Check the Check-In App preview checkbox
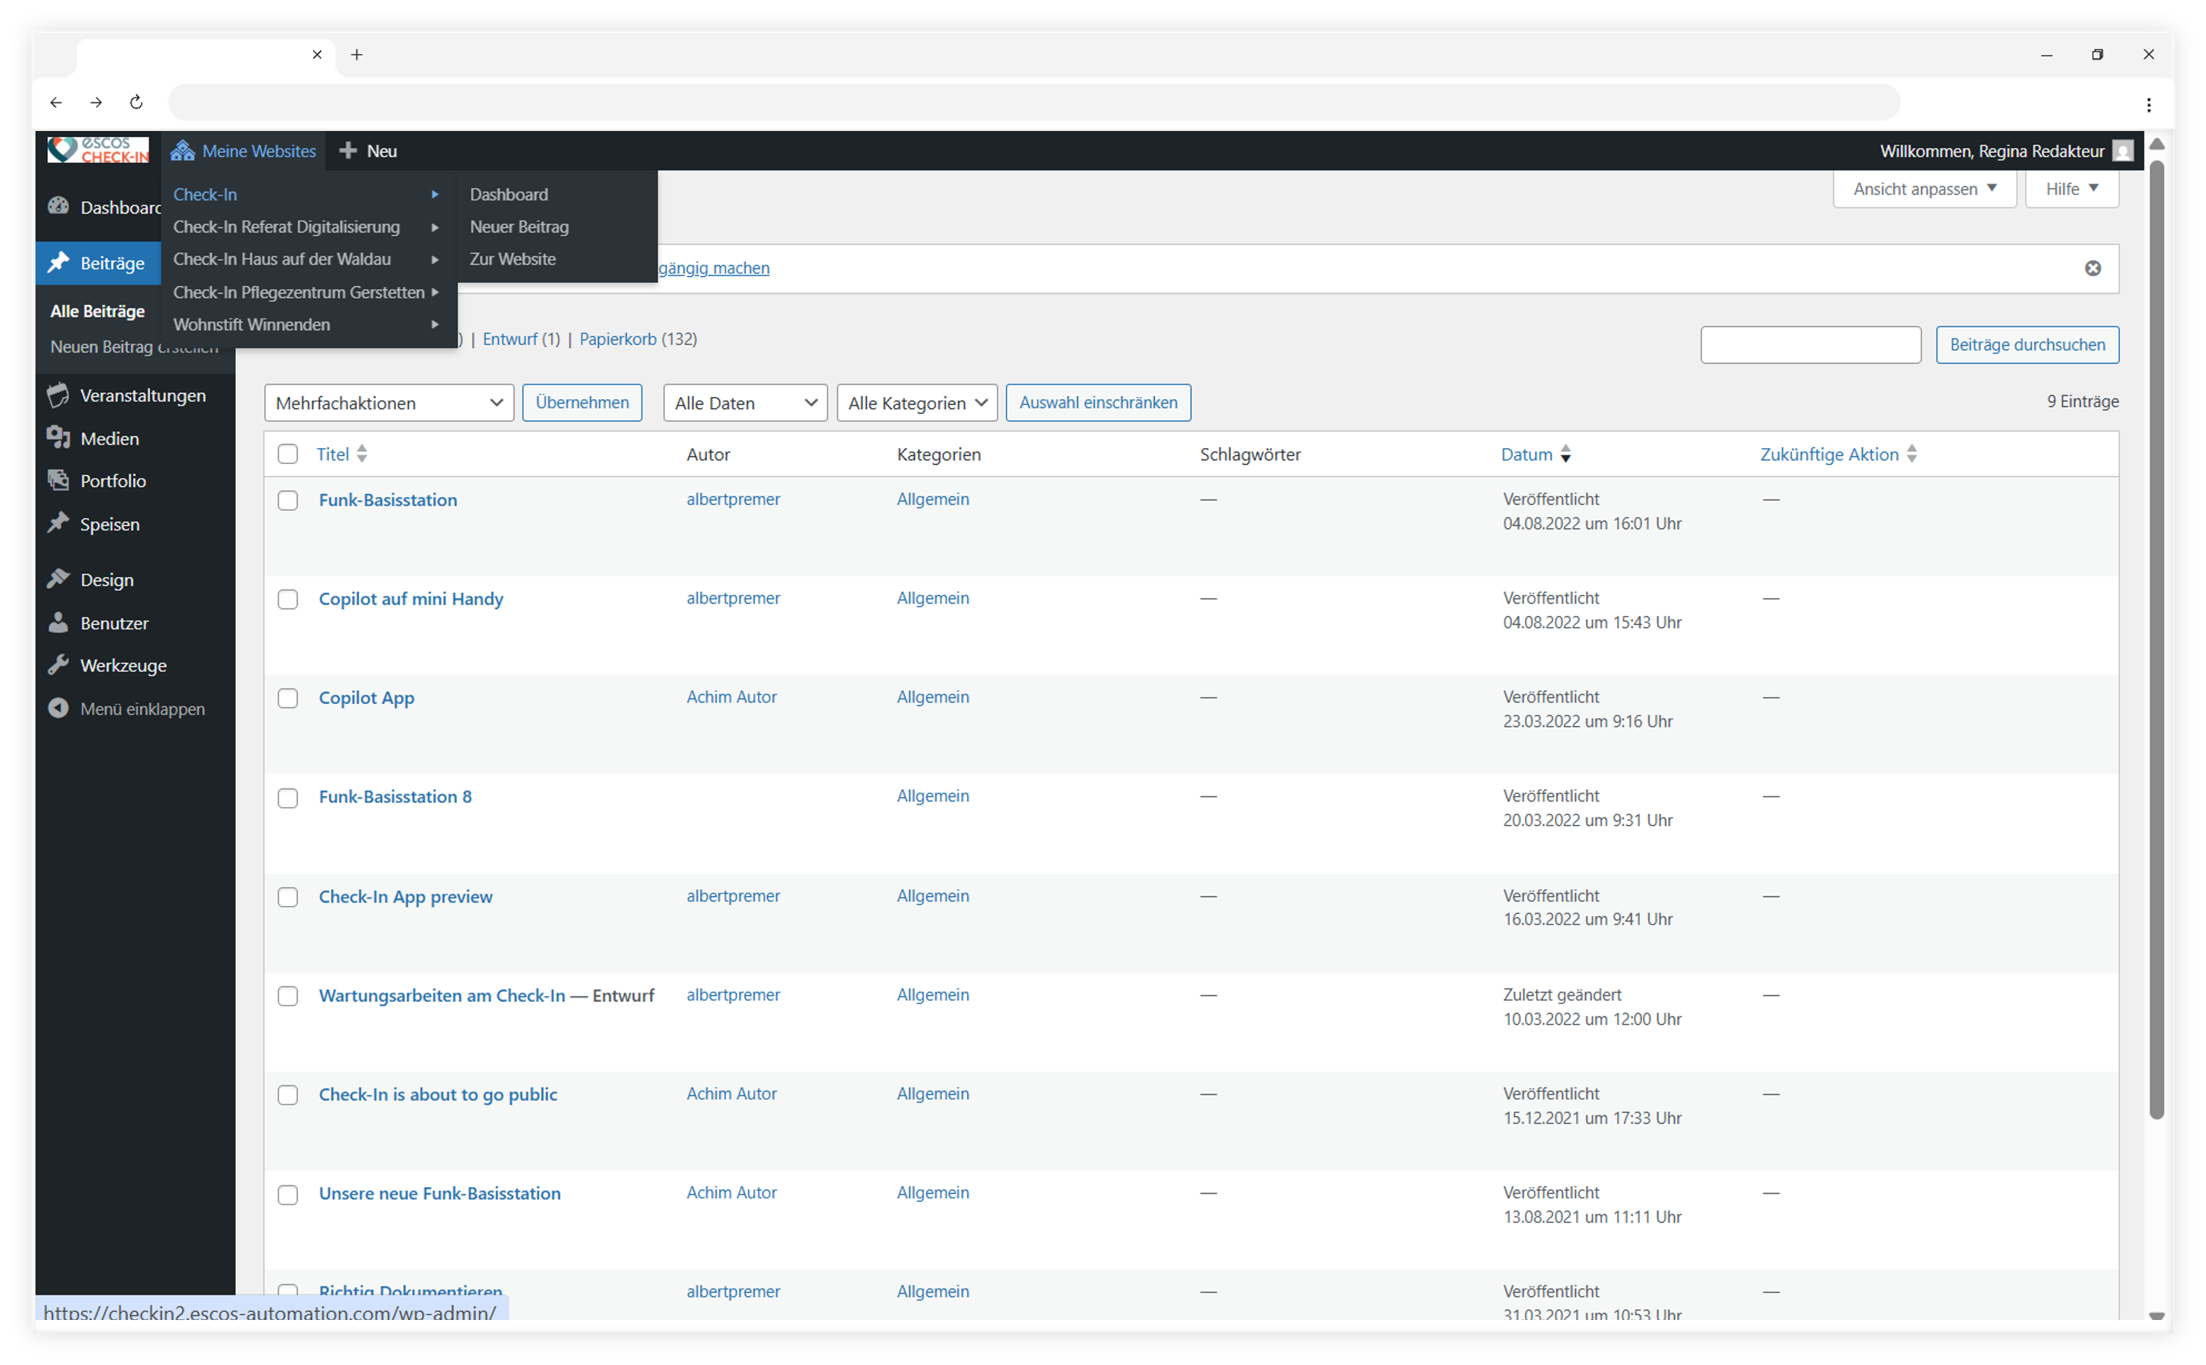Screen dimensions: 2206x1365 (x=288, y=897)
